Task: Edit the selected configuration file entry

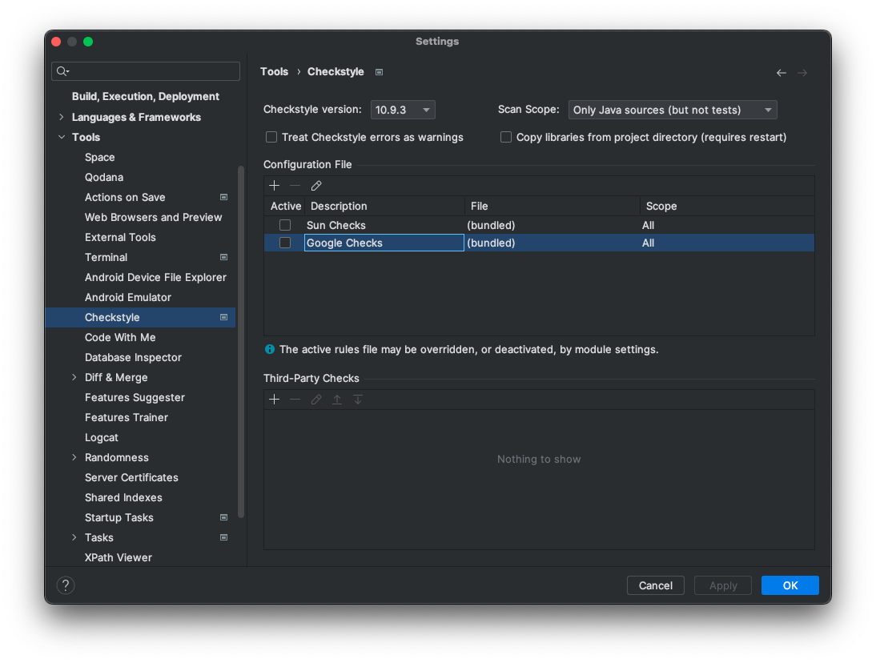Action: click(x=316, y=186)
